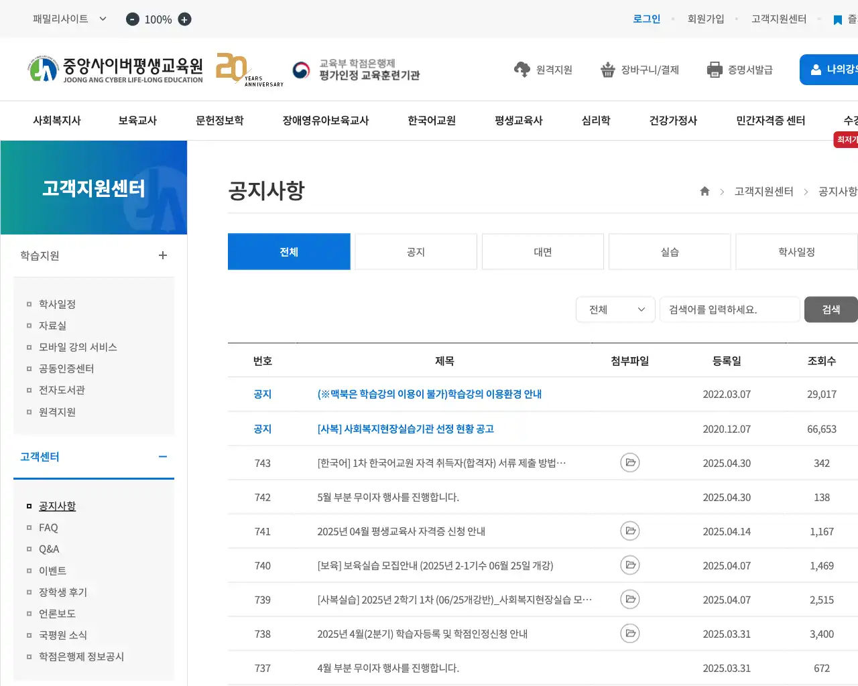Collapse the 고객센터 sidebar section

(162, 456)
